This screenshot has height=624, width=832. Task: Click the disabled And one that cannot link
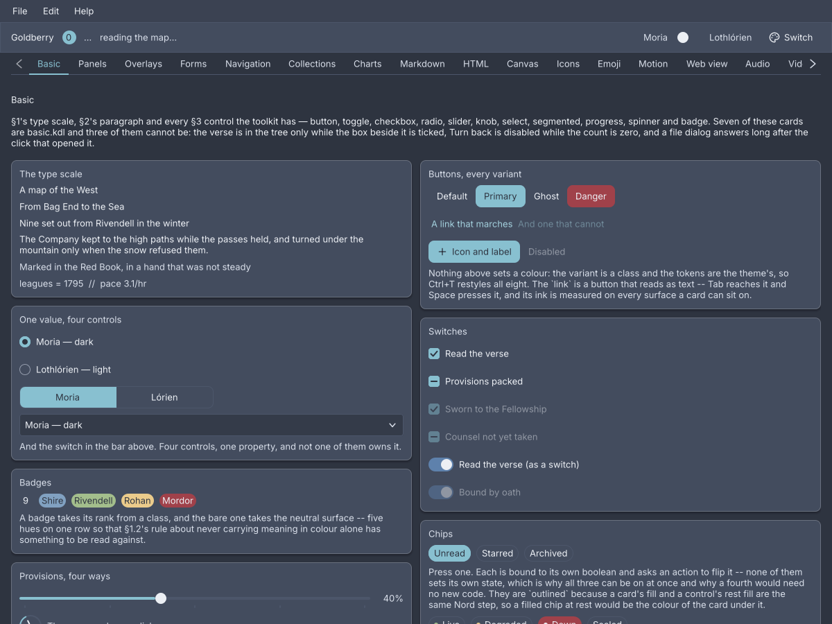coord(561,224)
